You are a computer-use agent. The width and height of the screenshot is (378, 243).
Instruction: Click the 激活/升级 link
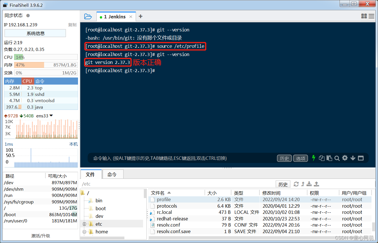40,236
